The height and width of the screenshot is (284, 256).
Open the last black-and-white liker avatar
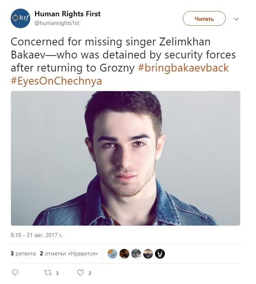(x=160, y=254)
